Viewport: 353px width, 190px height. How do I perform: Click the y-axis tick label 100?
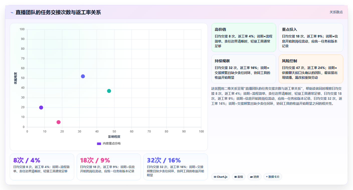(x=22, y=29)
